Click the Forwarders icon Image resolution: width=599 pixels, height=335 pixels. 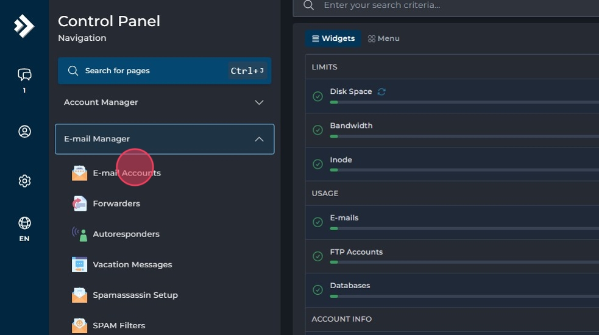point(79,203)
